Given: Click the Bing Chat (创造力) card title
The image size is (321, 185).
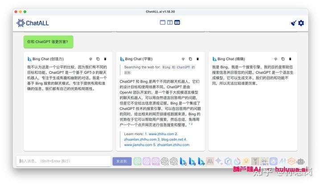Looking at the screenshot, I should 48,59.
